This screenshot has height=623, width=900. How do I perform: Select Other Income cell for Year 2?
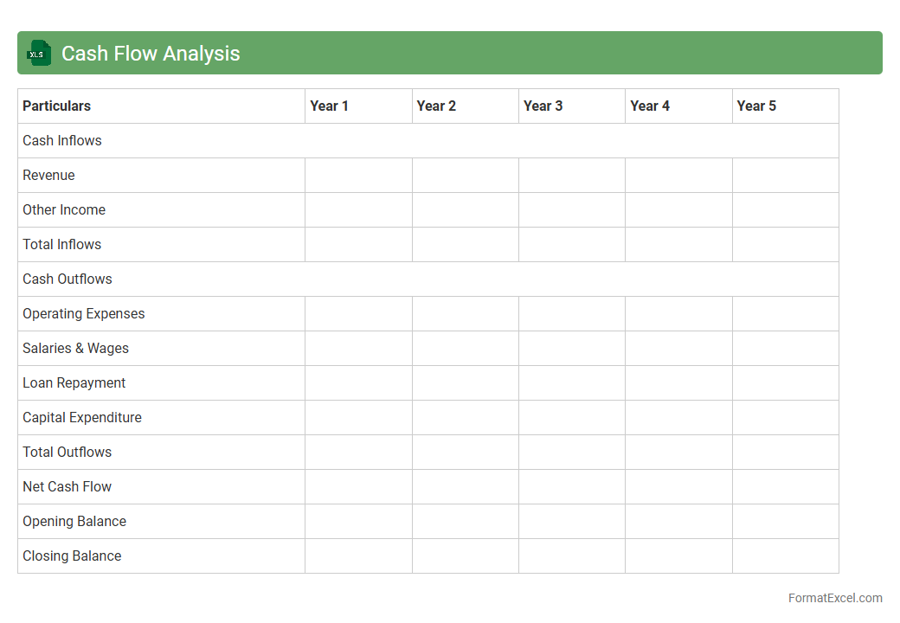pos(466,209)
